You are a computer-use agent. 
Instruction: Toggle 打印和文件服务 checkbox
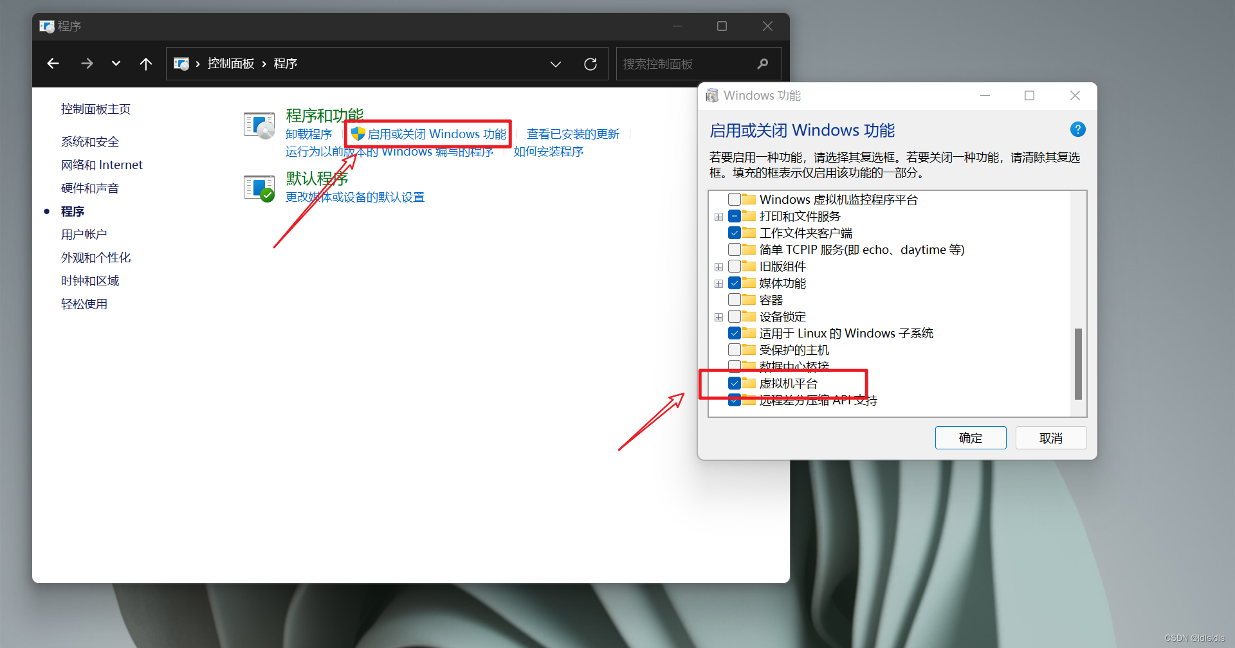tap(735, 216)
